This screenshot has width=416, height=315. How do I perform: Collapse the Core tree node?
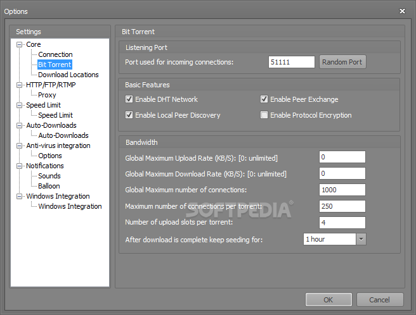[19, 44]
